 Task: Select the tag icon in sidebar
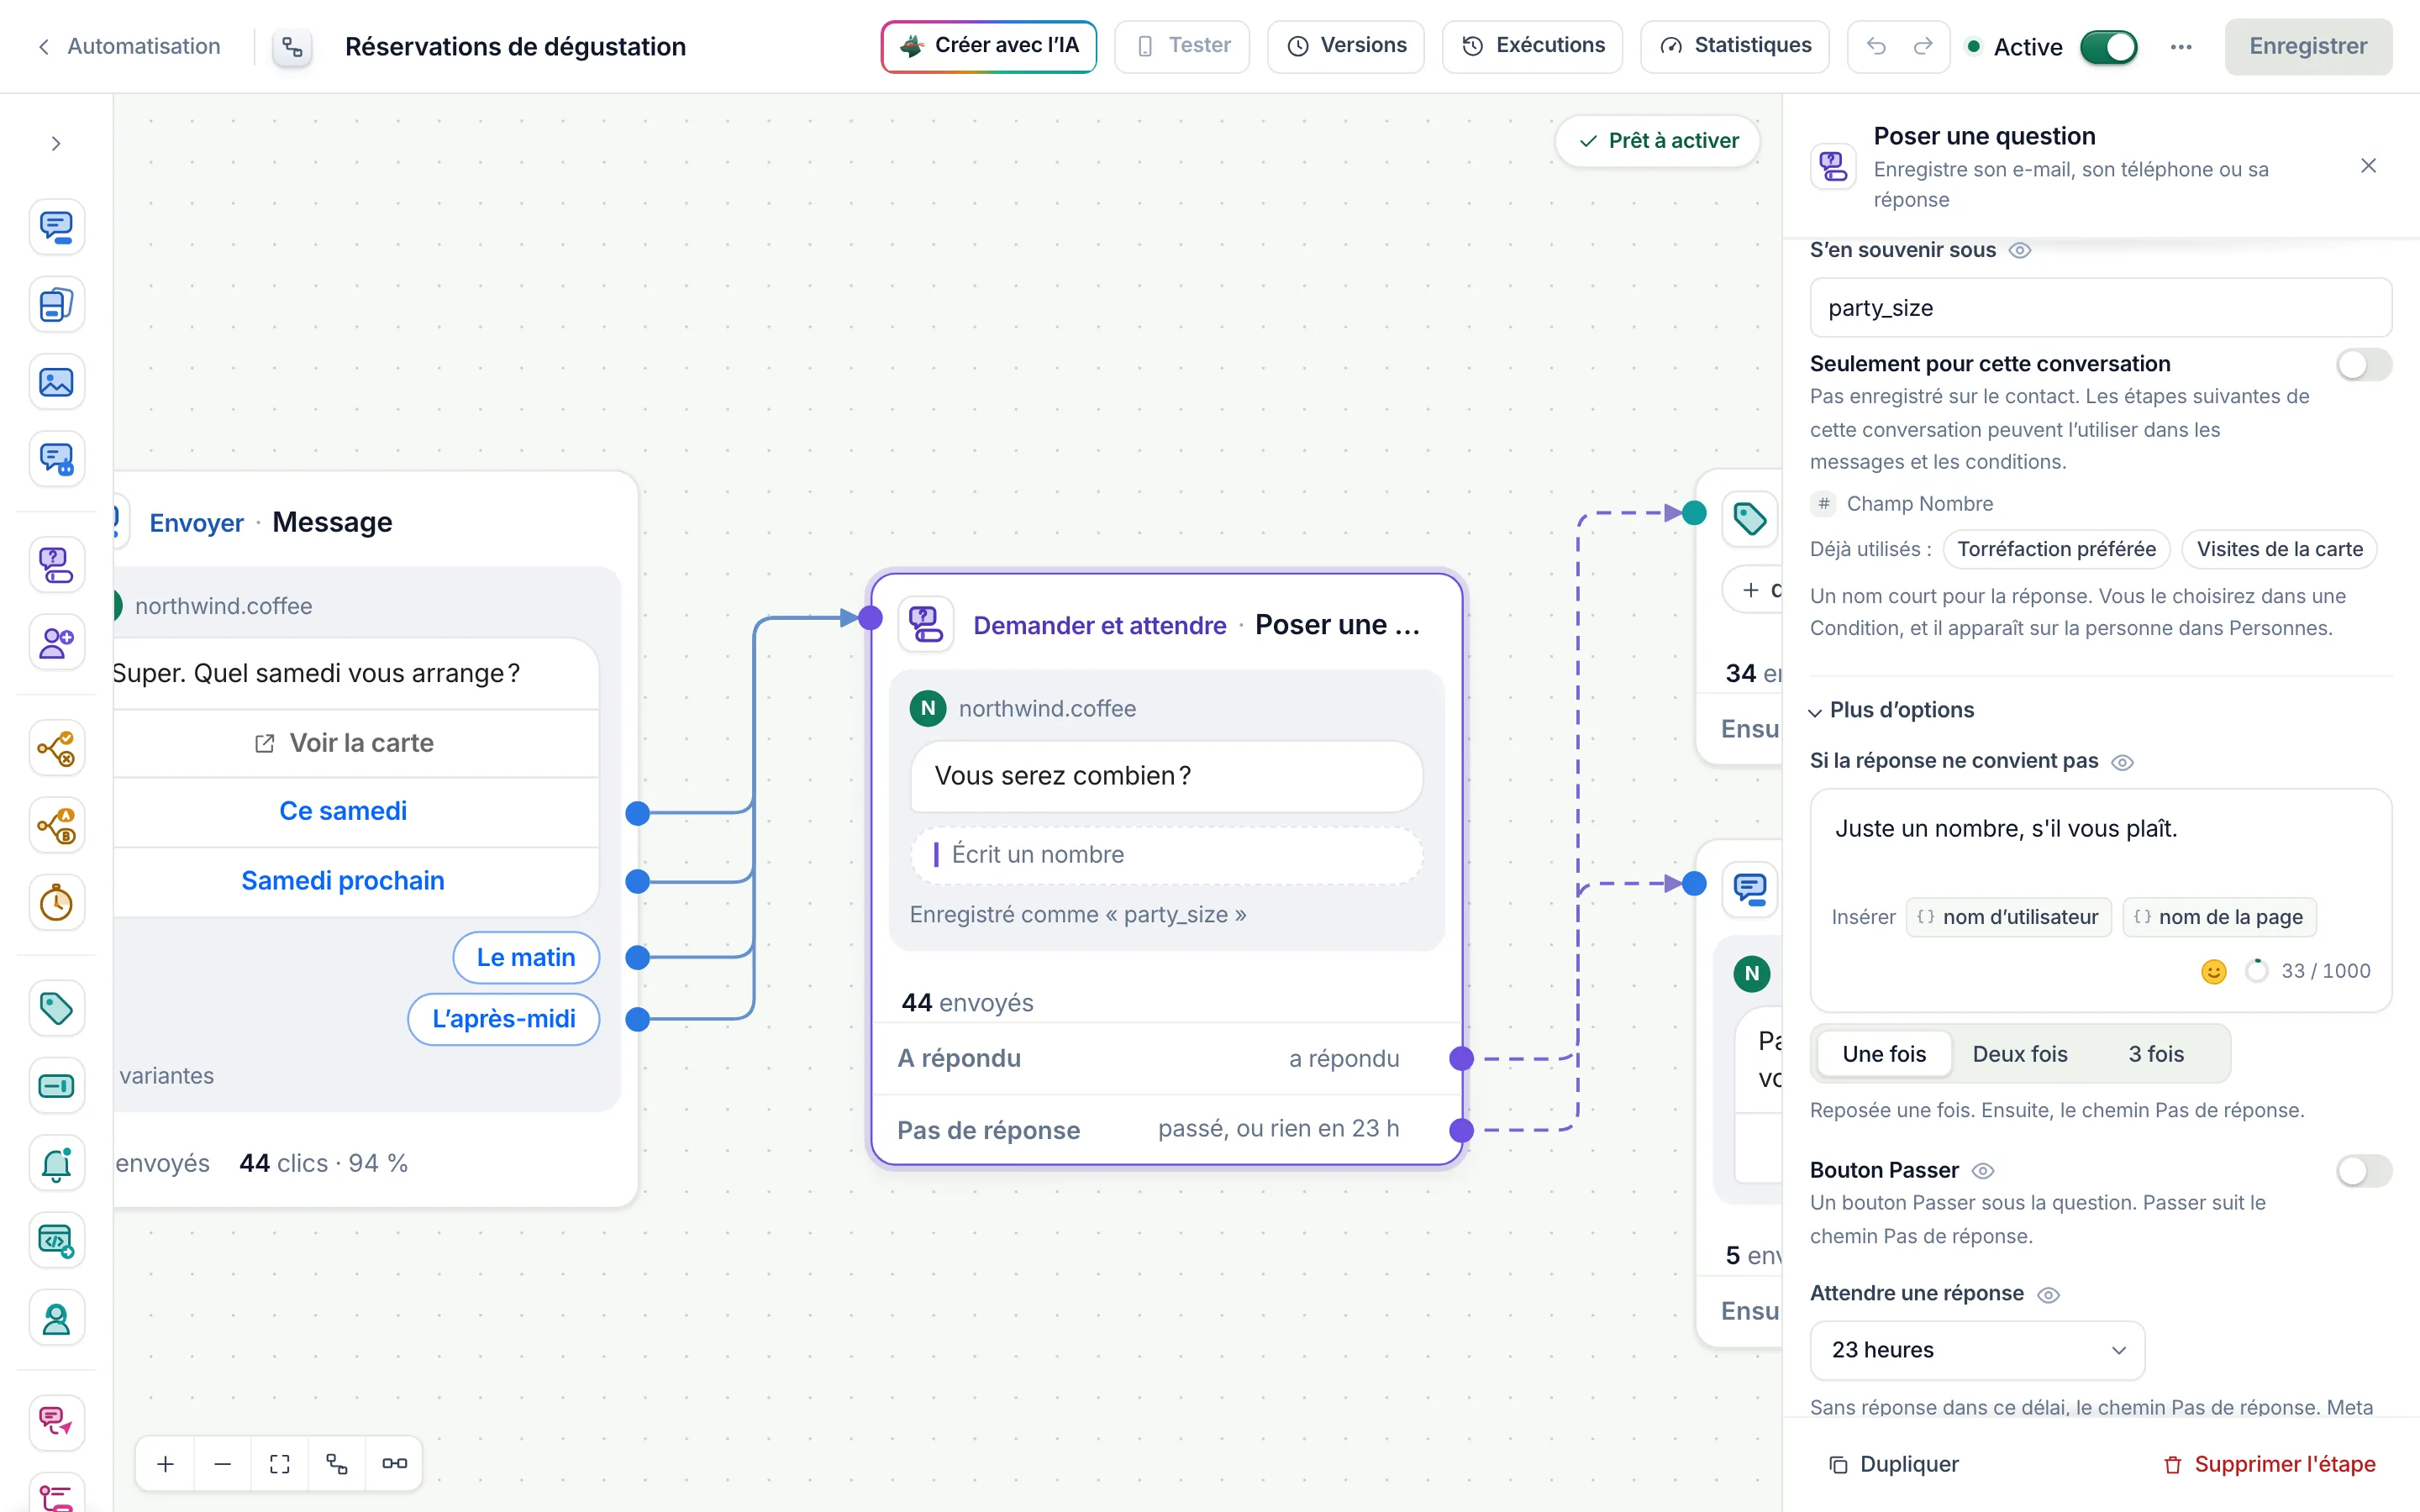pos(56,1008)
